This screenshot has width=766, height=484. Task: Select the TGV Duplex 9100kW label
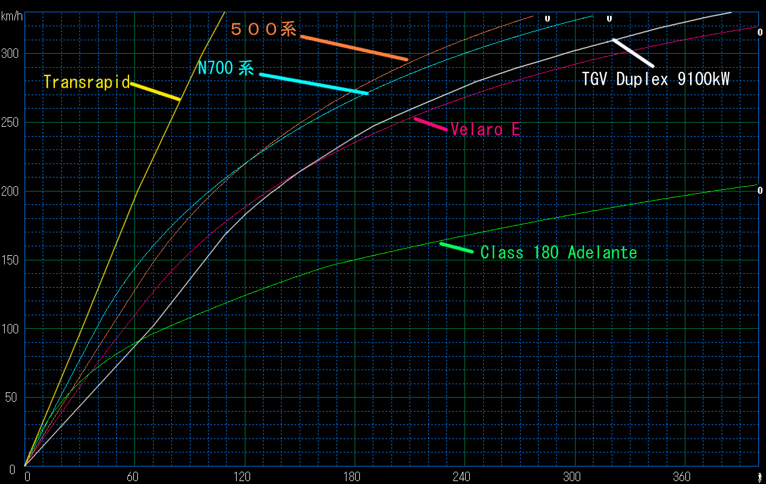pos(656,79)
